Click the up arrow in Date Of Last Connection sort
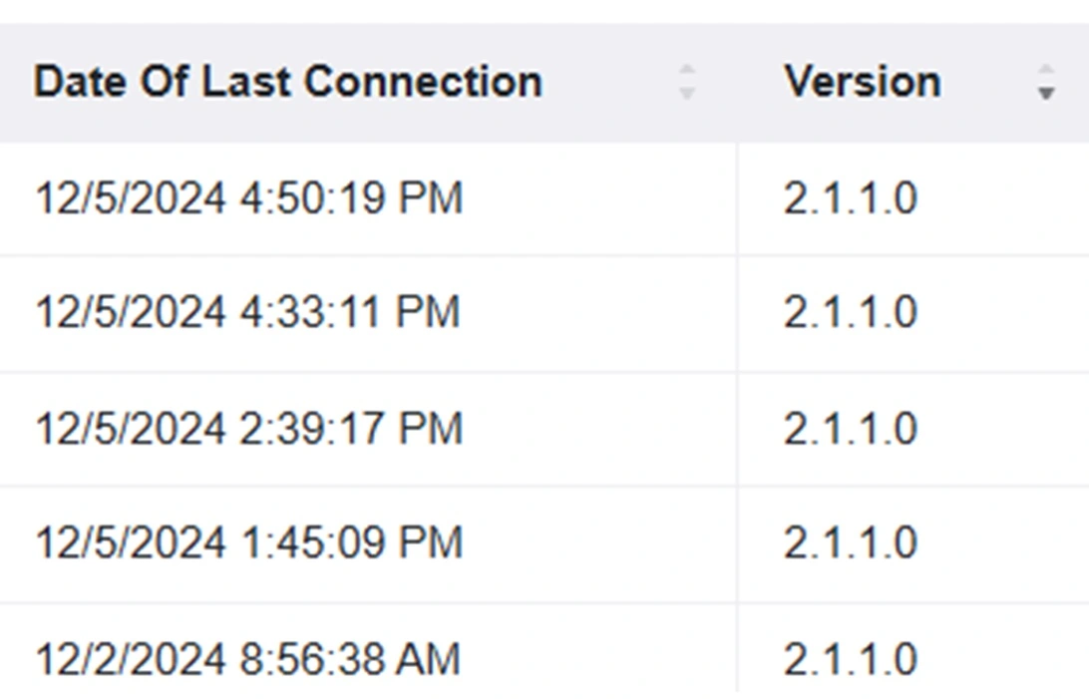Screen dimensions: 1089x699 tap(686, 70)
